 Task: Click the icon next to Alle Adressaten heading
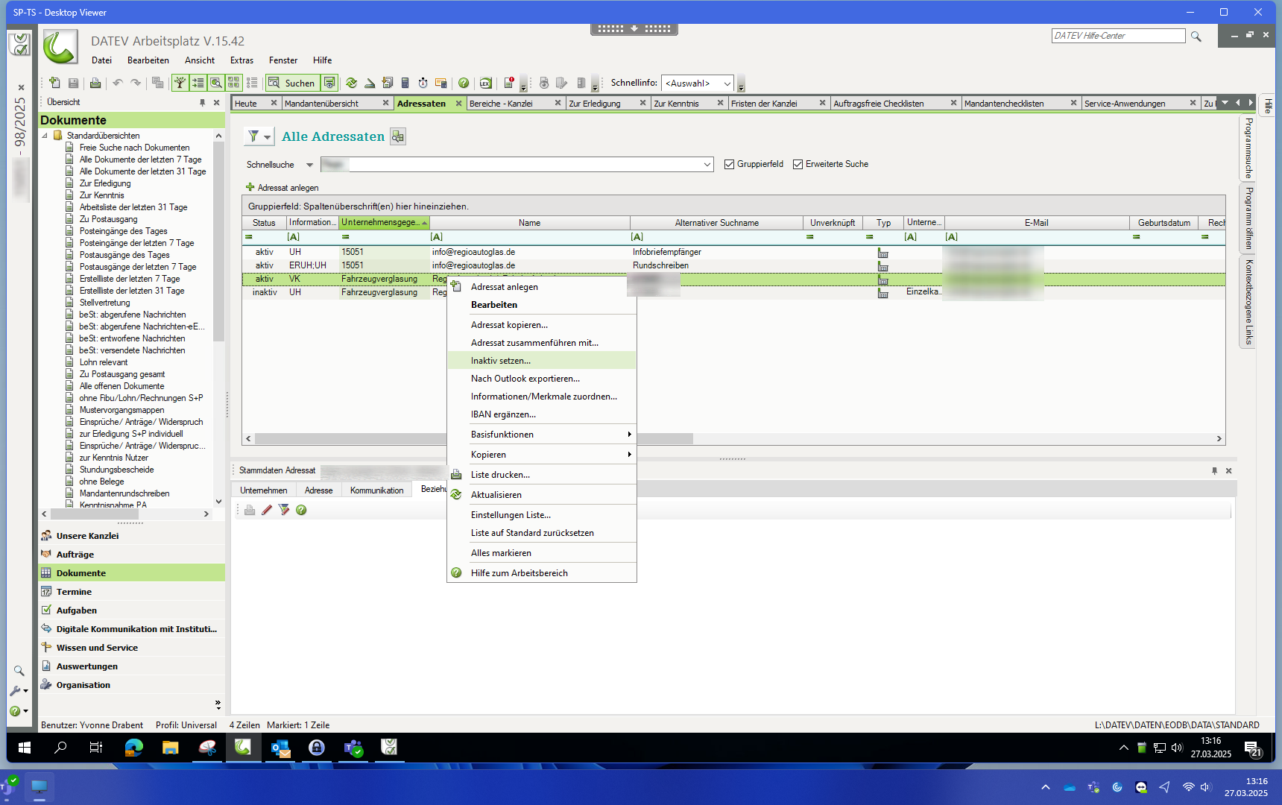pos(398,136)
